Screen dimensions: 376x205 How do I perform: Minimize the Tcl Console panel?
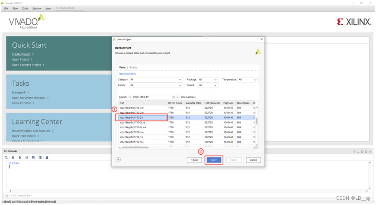click(358, 152)
